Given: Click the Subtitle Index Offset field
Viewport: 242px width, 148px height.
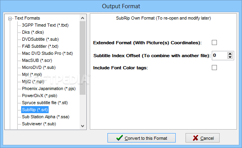Looking at the screenshot, I should tap(220, 56).
